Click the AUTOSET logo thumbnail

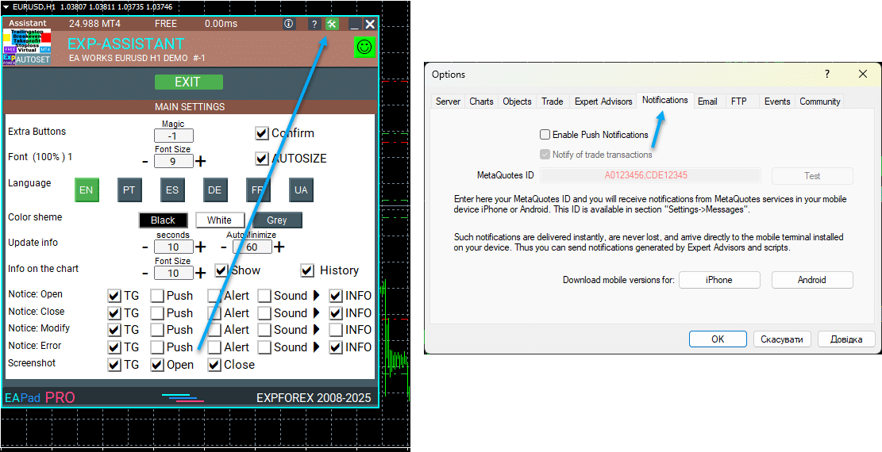tap(27, 48)
